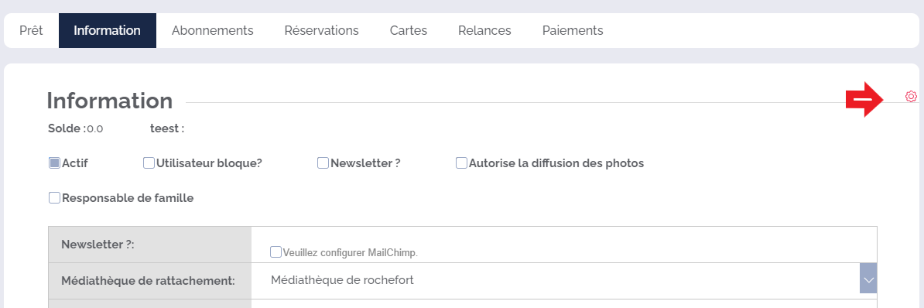924x308 pixels.
Task: Toggle the Veuillez configurer MailChimp checkbox
Action: pyautogui.click(x=275, y=252)
